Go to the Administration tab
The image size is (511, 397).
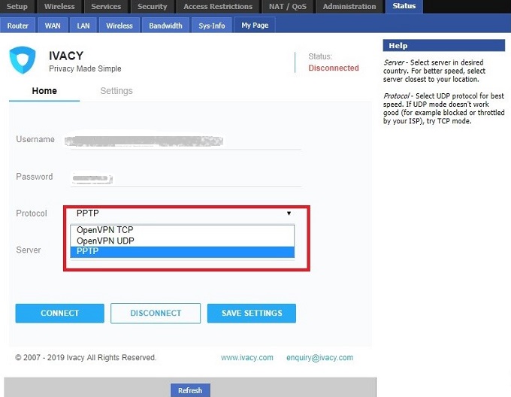[x=349, y=7]
